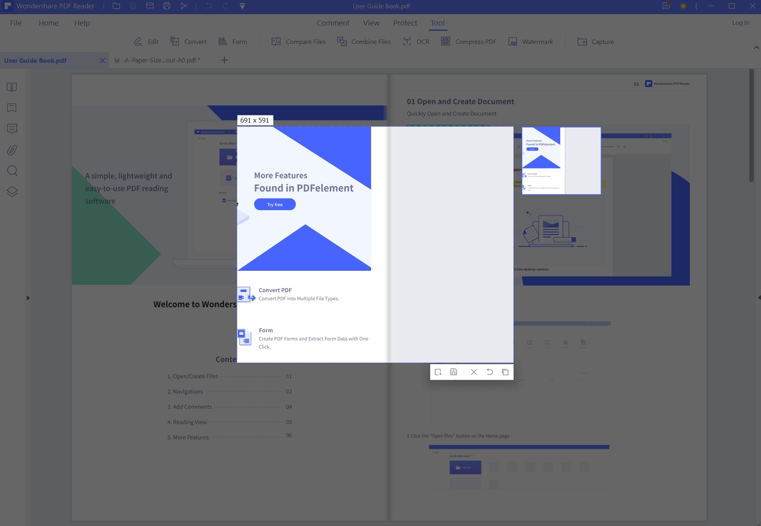Click the redo arrow in the title bar

(225, 6)
